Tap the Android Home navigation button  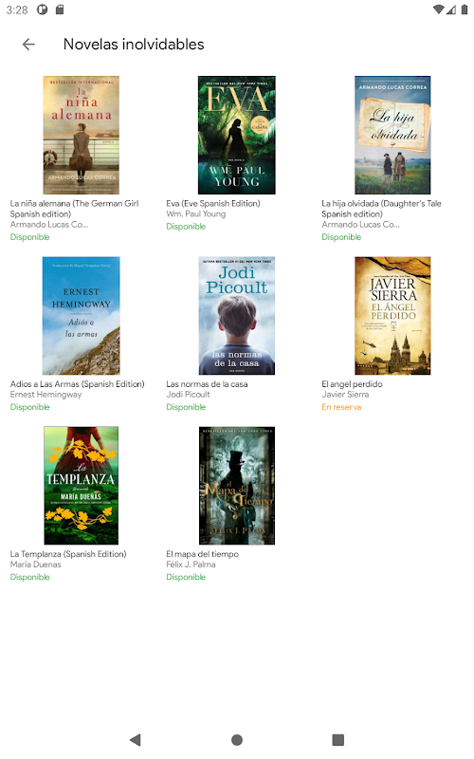(x=237, y=740)
